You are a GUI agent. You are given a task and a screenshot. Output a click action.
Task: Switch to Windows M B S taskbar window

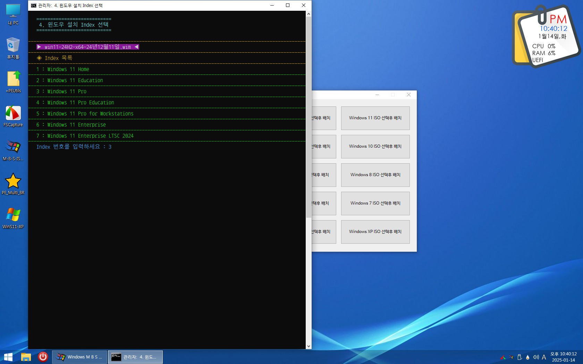80,357
